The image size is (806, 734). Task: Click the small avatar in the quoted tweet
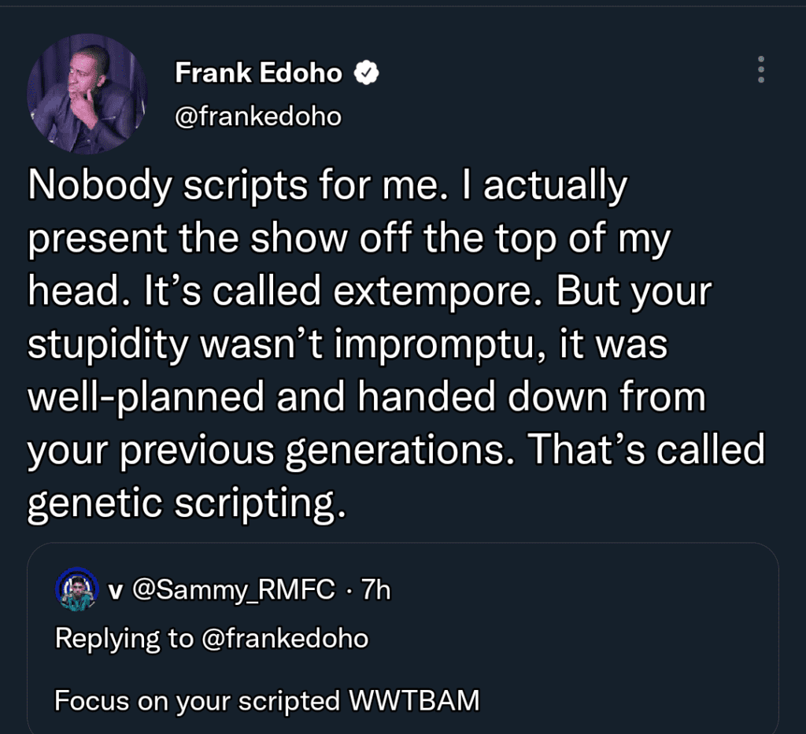76,590
